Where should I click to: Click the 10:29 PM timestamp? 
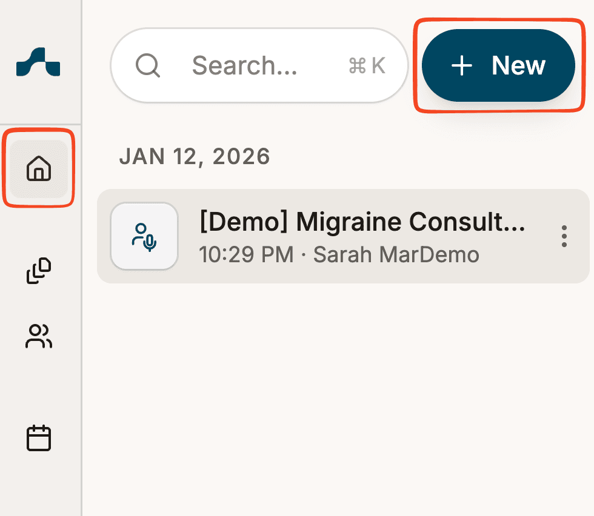pyautogui.click(x=245, y=254)
